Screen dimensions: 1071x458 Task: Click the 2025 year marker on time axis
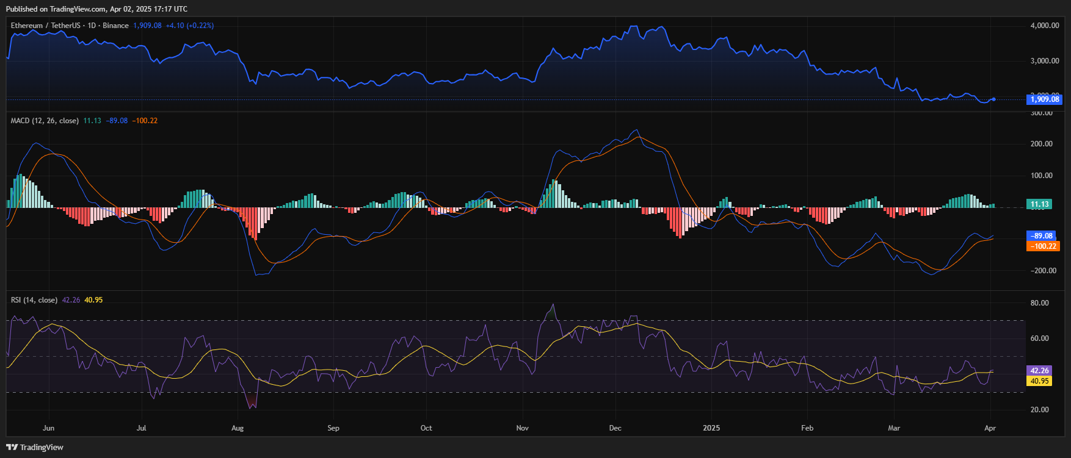click(x=711, y=428)
